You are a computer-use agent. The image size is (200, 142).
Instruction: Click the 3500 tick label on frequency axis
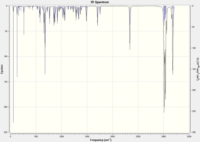click(189, 137)
